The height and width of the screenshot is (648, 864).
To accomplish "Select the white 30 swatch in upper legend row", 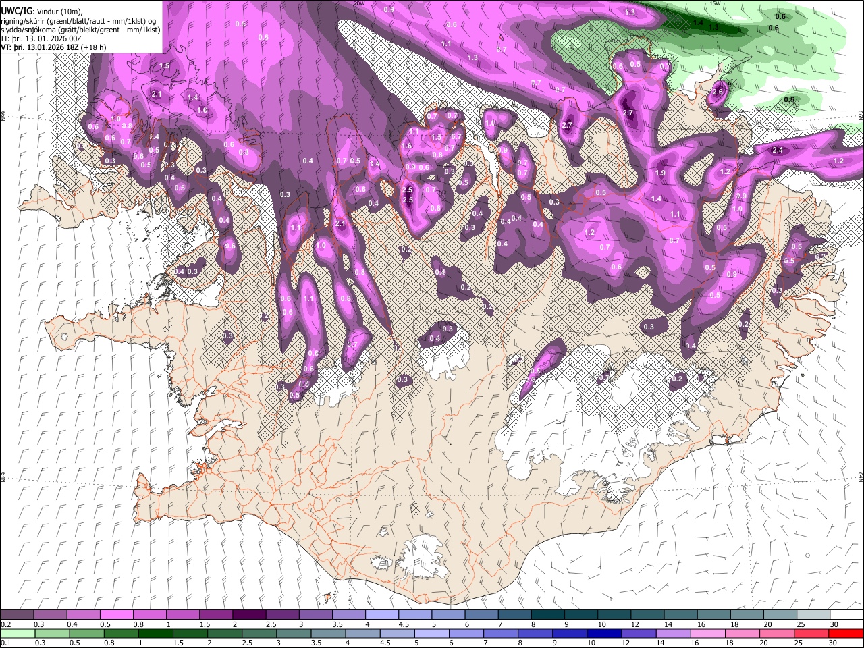I will pyautogui.click(x=846, y=615).
